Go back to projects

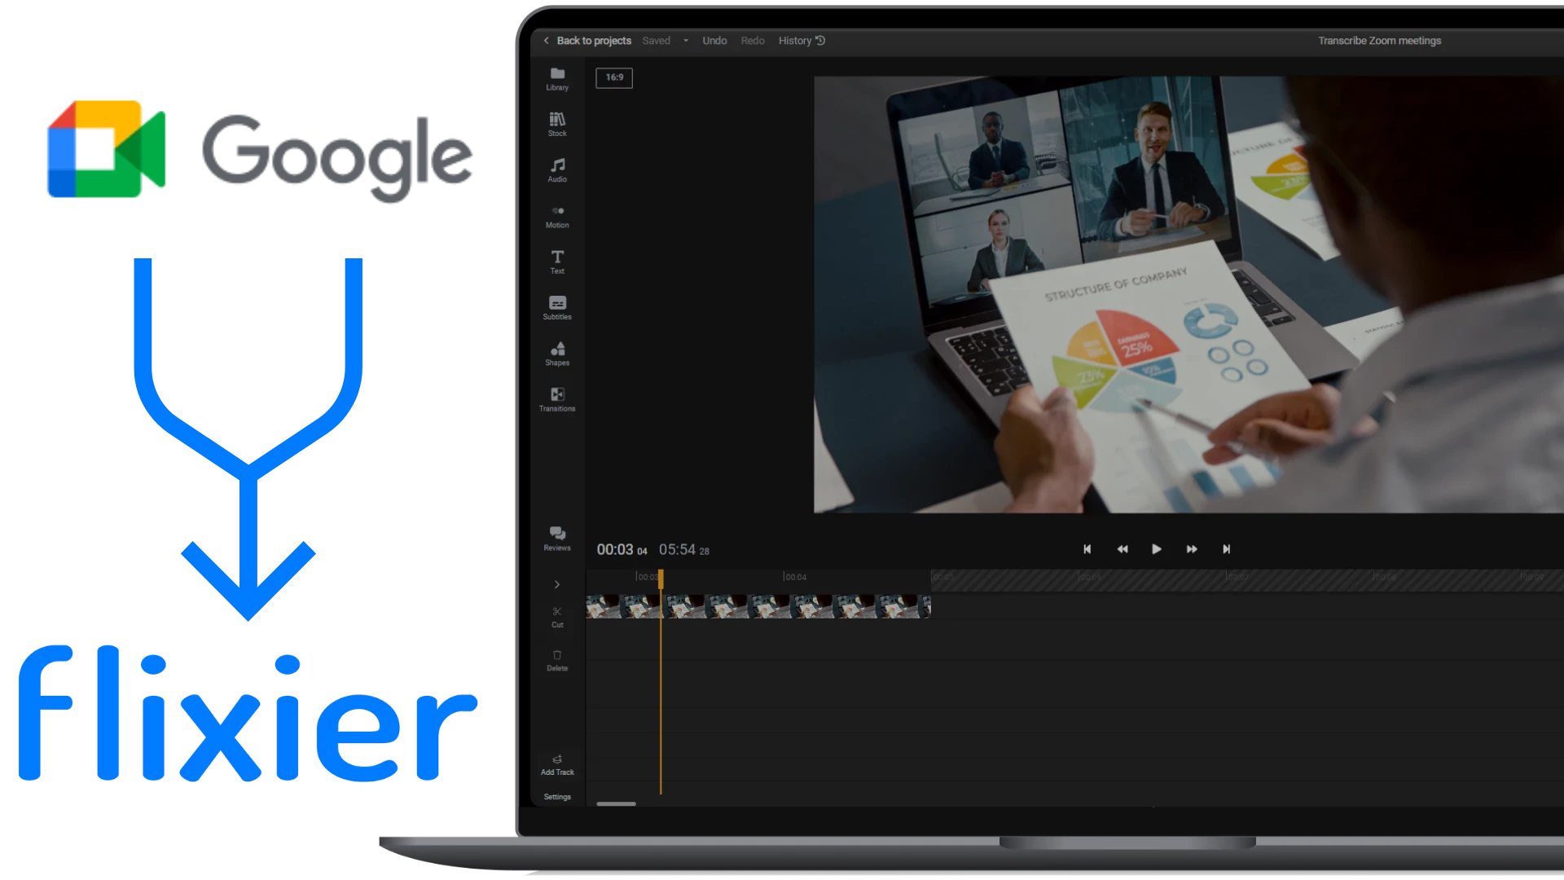click(x=594, y=41)
